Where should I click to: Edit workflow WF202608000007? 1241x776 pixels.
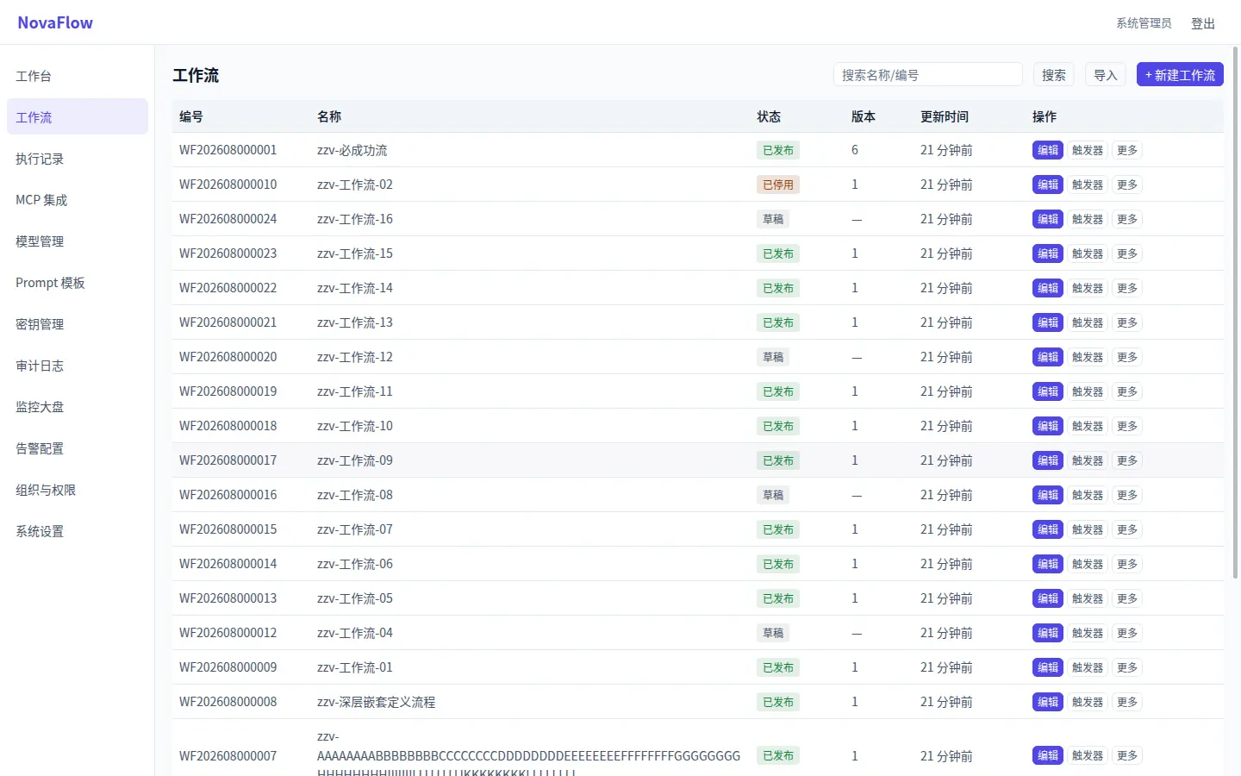coord(1048,755)
